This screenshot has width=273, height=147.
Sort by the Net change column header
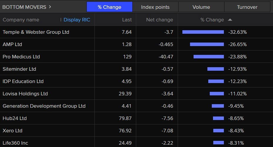[x=159, y=20]
